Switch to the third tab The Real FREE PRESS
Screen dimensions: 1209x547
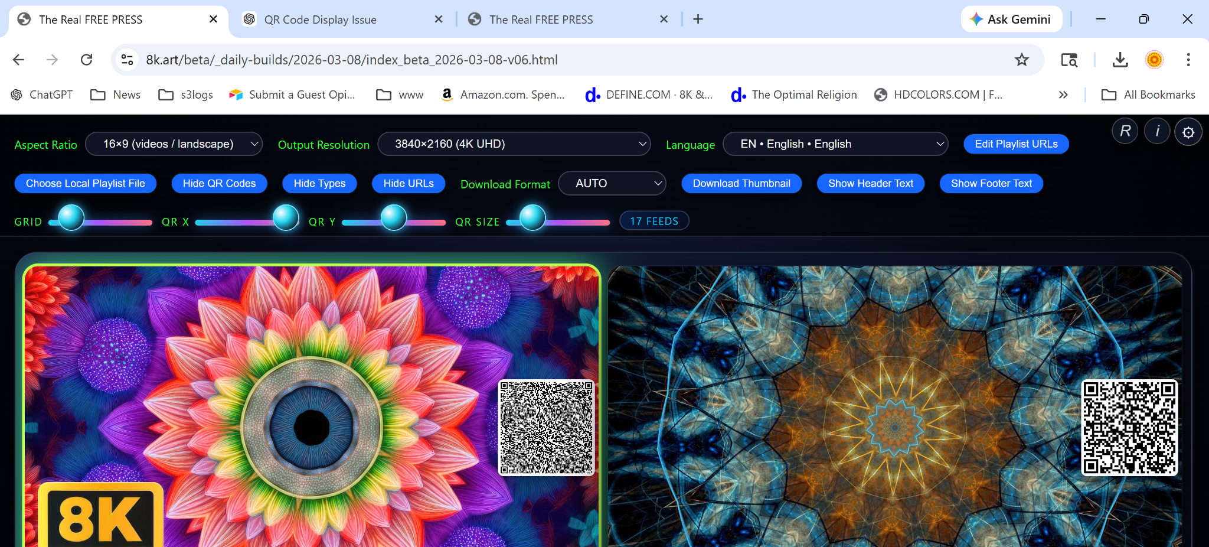[x=568, y=19]
